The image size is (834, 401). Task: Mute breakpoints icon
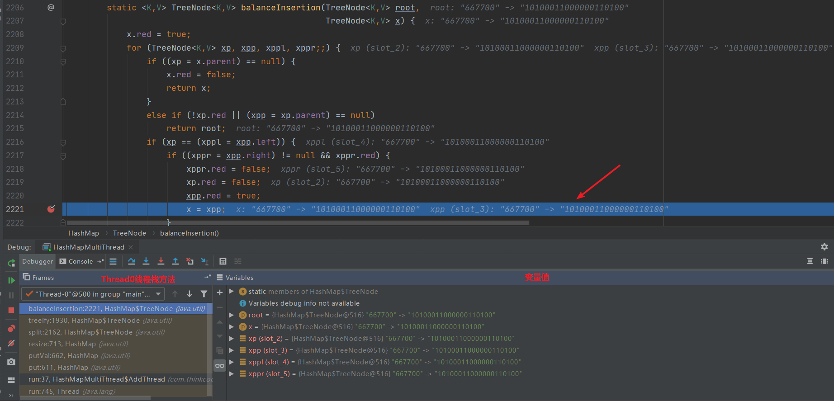coord(11,343)
